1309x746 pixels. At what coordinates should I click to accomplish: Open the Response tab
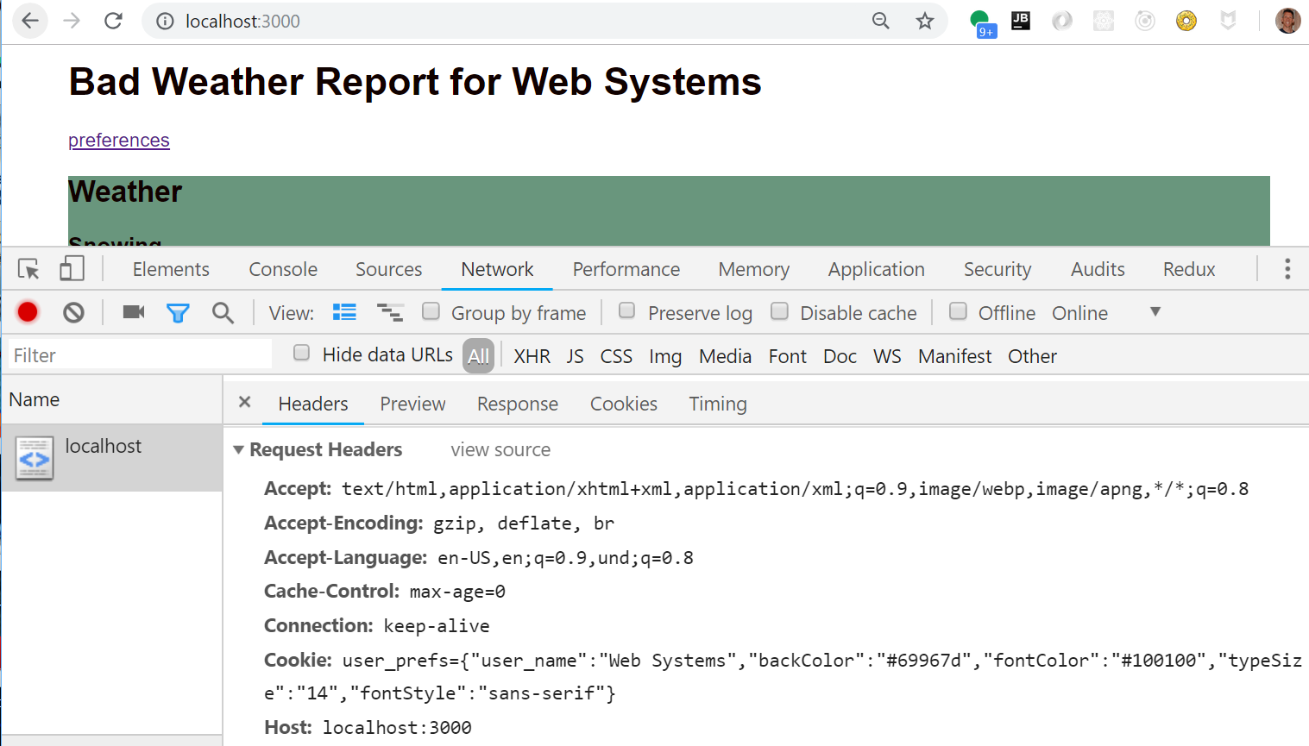pos(517,404)
